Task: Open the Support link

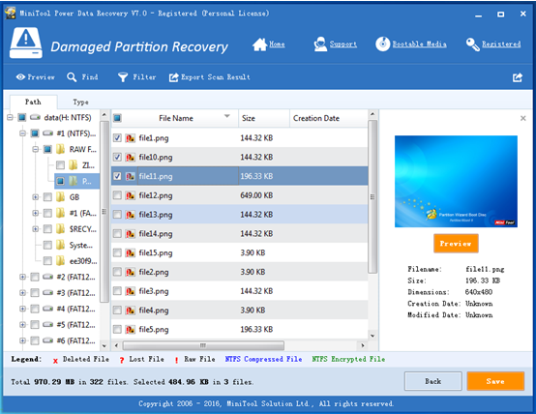Action: (342, 44)
